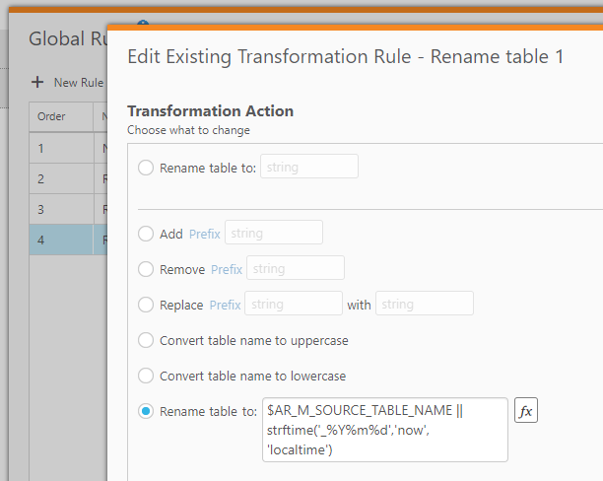Screen dimensions: 603x481
Task: Choose Convert table name to lowercase
Action: click(x=146, y=376)
